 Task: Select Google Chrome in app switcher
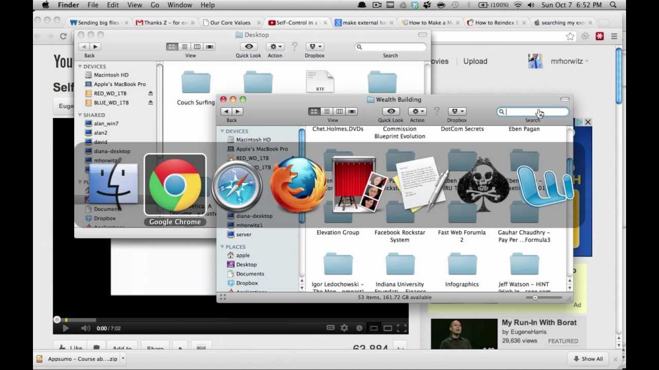(175, 185)
